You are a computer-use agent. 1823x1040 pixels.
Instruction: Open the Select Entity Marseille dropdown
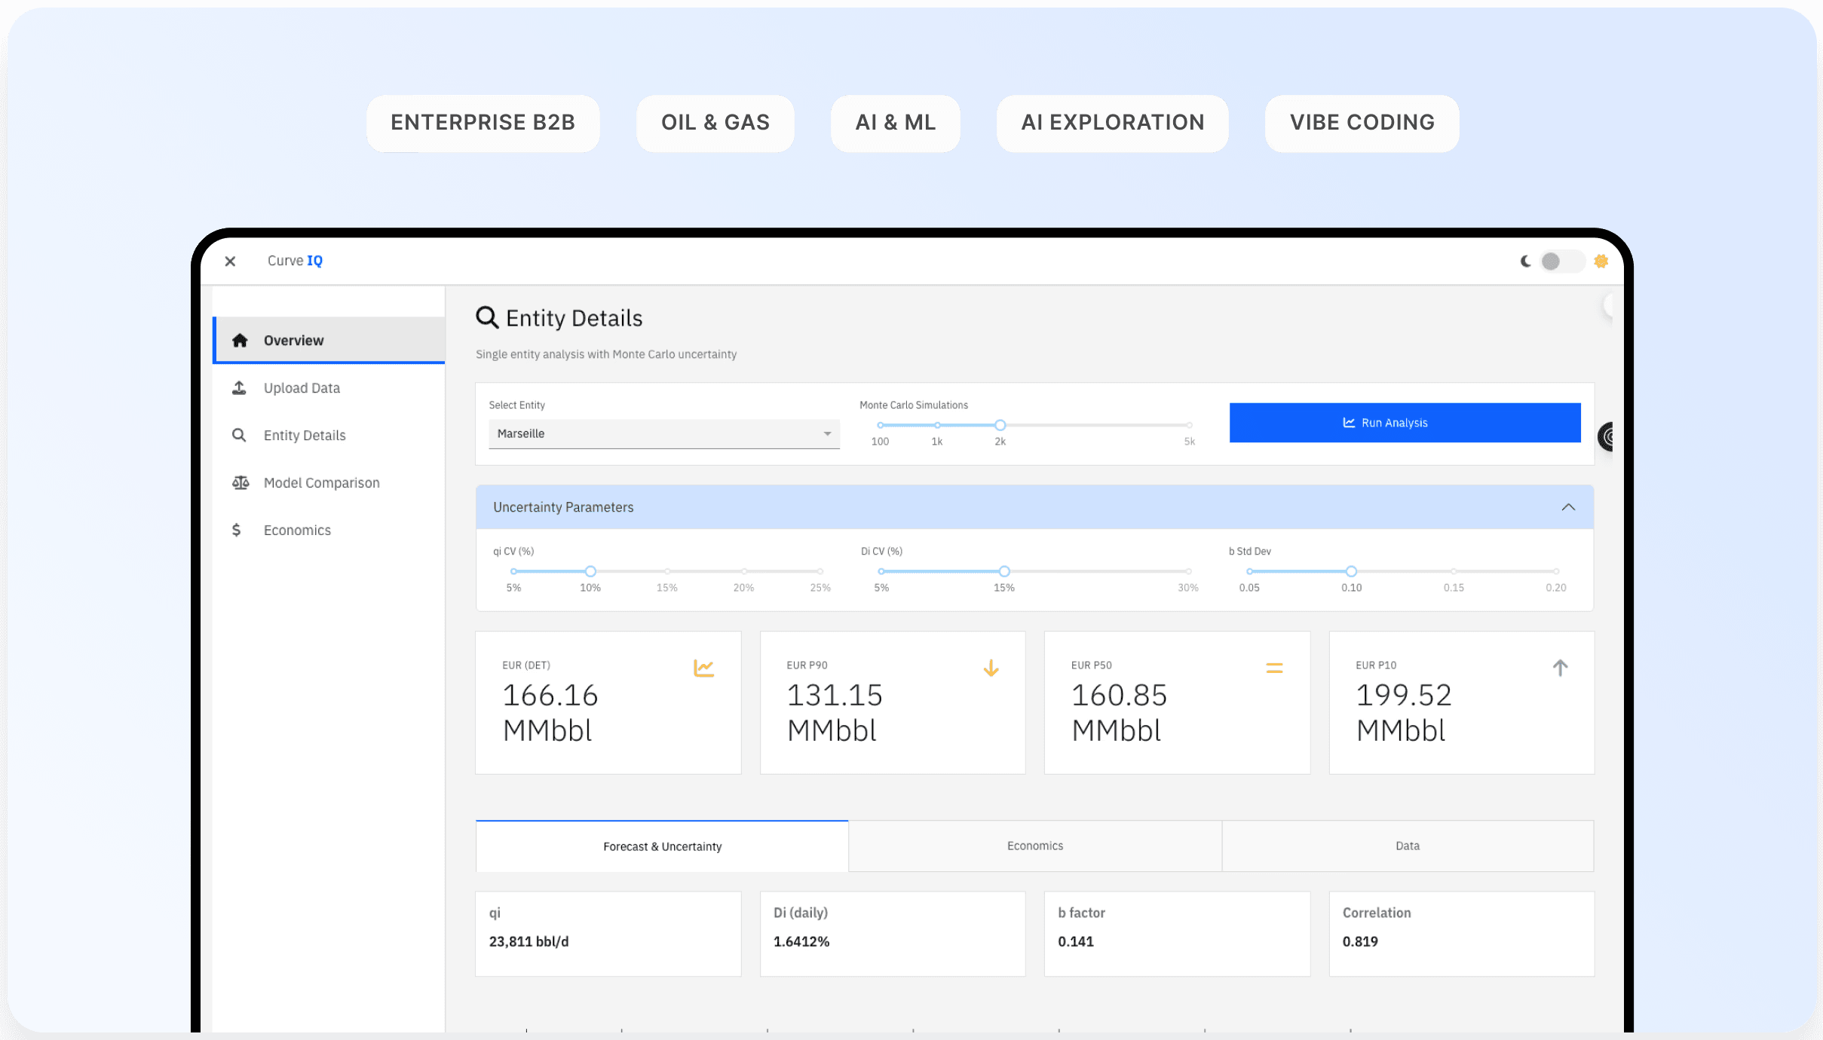pyautogui.click(x=663, y=433)
